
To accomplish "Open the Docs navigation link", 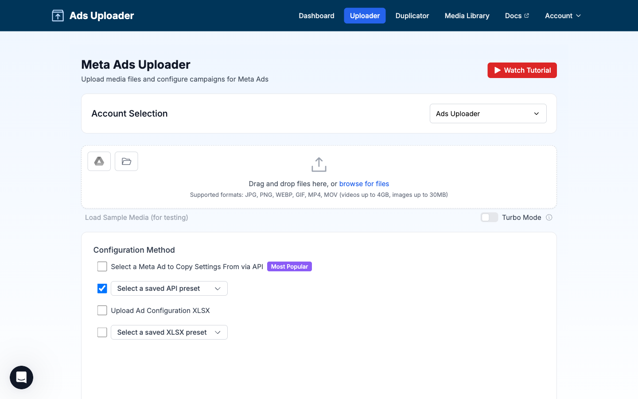I will coord(517,16).
